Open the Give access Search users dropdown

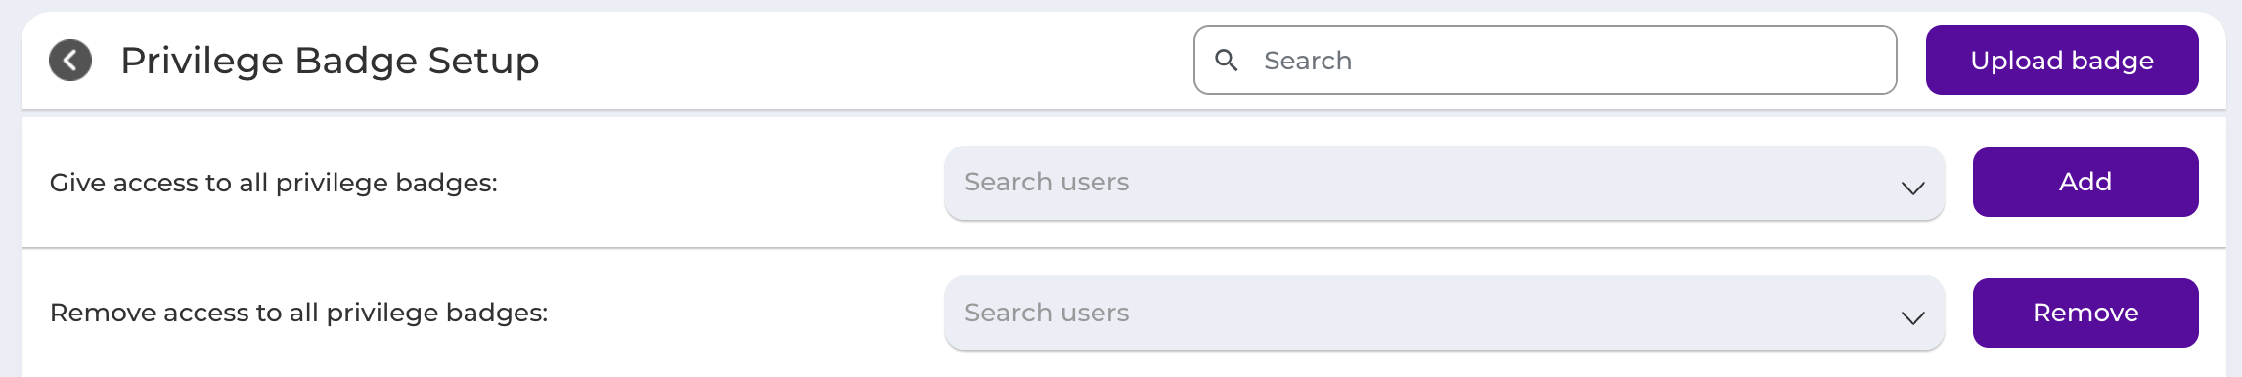click(x=1444, y=183)
